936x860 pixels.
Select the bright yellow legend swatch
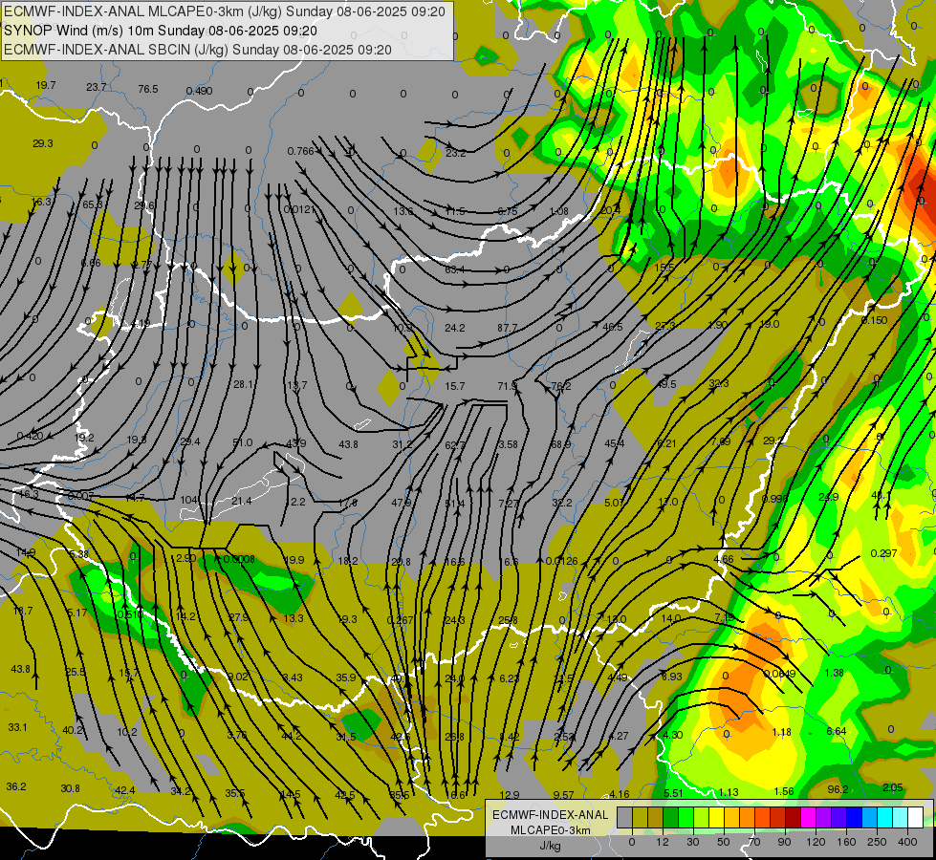pyautogui.click(x=717, y=817)
